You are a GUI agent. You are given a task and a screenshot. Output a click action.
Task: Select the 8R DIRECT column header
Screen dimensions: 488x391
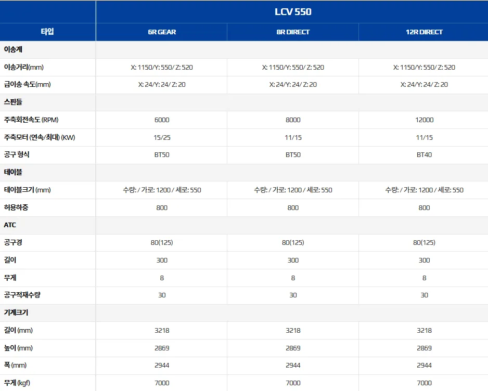pos(293,32)
